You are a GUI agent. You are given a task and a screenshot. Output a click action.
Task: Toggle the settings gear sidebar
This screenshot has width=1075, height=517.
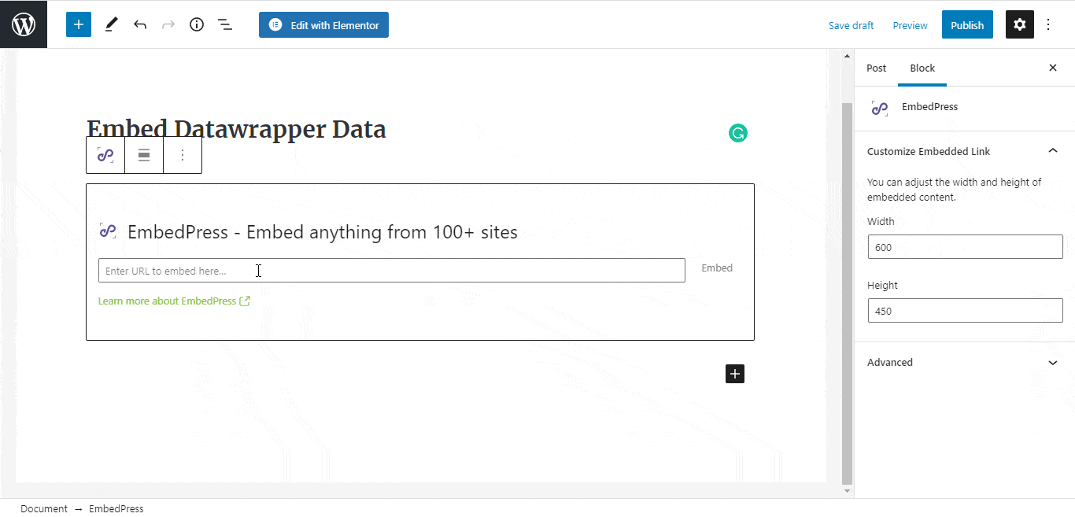tap(1020, 24)
